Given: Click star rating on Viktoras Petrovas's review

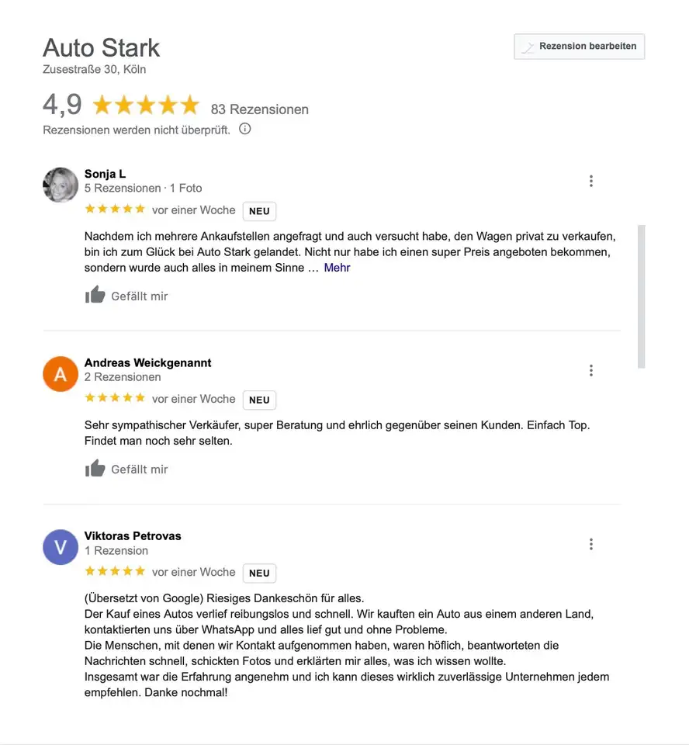Looking at the screenshot, I should click(x=115, y=571).
